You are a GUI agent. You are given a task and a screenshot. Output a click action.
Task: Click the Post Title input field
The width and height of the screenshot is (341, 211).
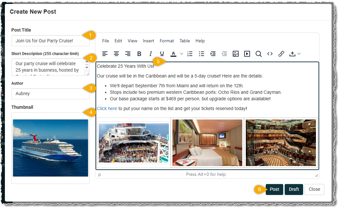tap(50, 41)
